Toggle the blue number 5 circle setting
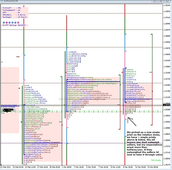The width and height of the screenshot is (172, 170). point(15,23)
